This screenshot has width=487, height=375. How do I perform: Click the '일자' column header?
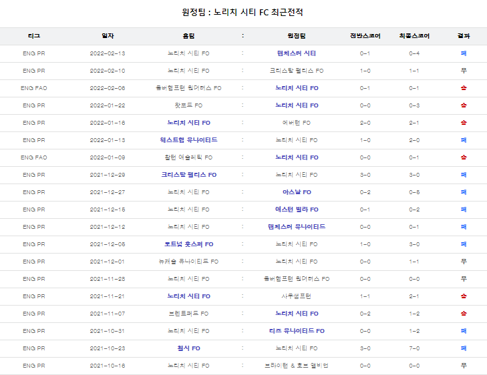[x=108, y=36]
